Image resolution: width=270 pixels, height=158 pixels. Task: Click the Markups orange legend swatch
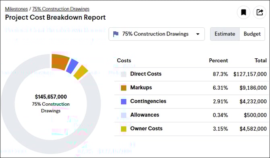click(x=123, y=88)
